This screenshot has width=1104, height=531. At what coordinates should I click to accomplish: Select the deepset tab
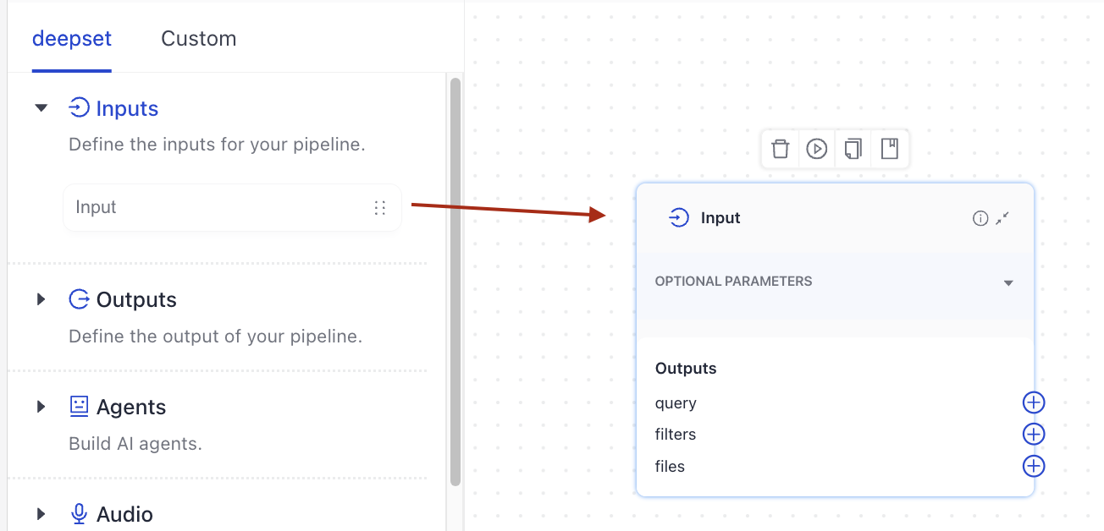72,38
